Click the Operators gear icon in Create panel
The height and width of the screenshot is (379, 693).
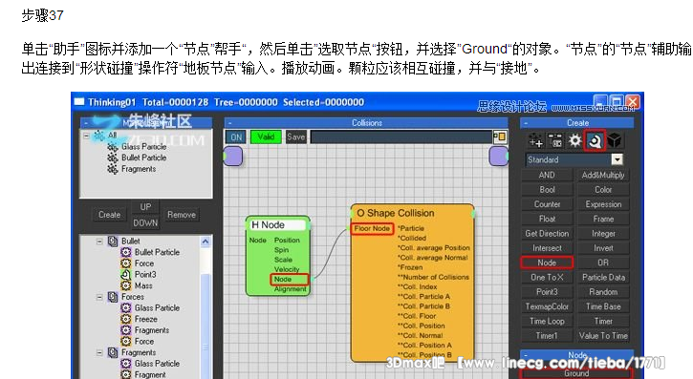(x=575, y=140)
